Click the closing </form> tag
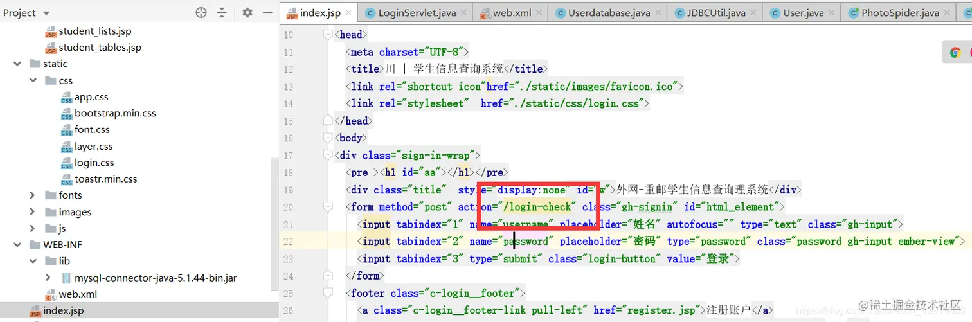Image resolution: width=972 pixels, height=322 pixels. coord(364,276)
